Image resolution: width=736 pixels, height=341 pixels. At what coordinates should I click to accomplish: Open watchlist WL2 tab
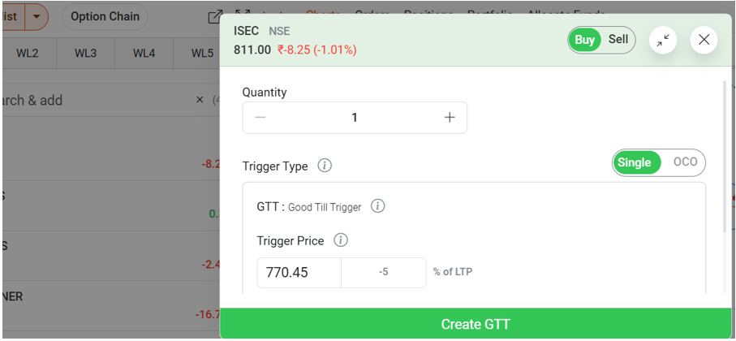tap(28, 54)
